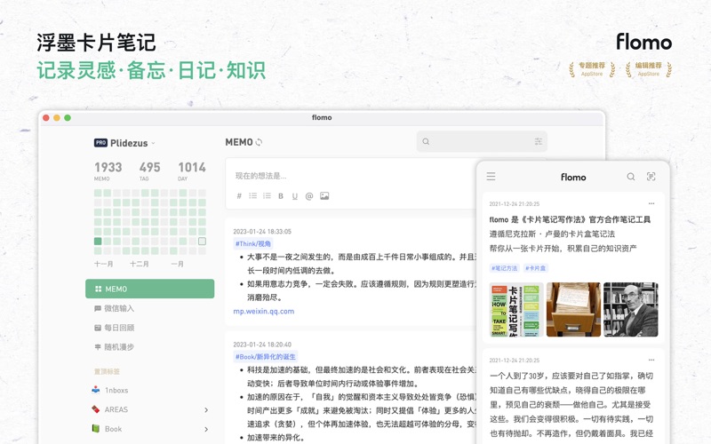The image size is (711, 444).
Task: Click the desktop search input field
Action: click(482, 141)
